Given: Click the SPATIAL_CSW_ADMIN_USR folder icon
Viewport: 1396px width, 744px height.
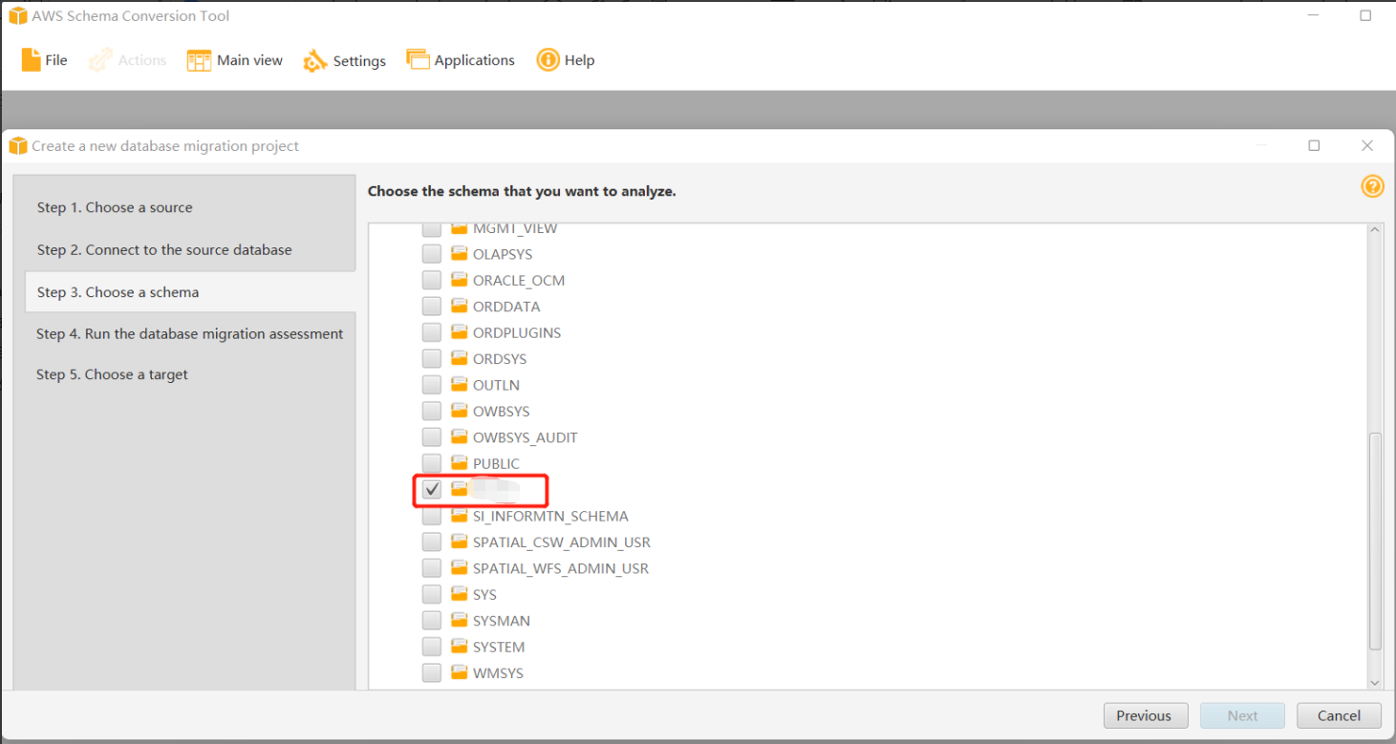Looking at the screenshot, I should pyautogui.click(x=460, y=541).
